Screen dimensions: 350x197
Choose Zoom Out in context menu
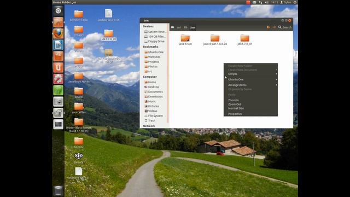click(x=250, y=105)
